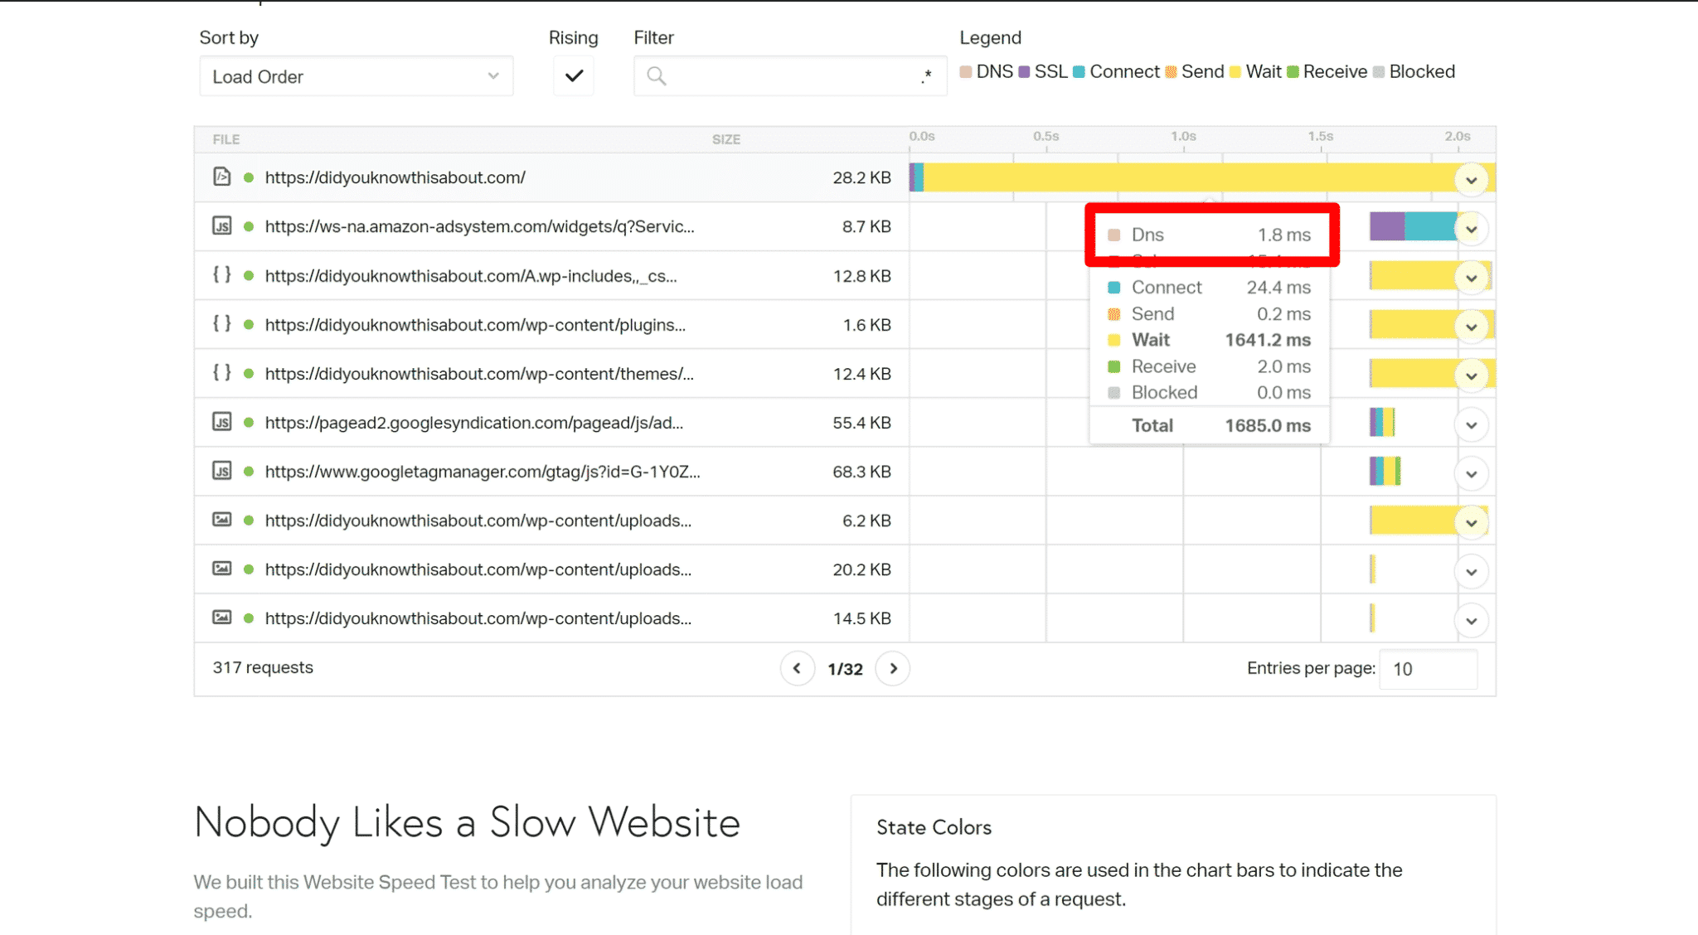
Task: Toggle the Rising sort order checkbox
Action: click(x=574, y=76)
